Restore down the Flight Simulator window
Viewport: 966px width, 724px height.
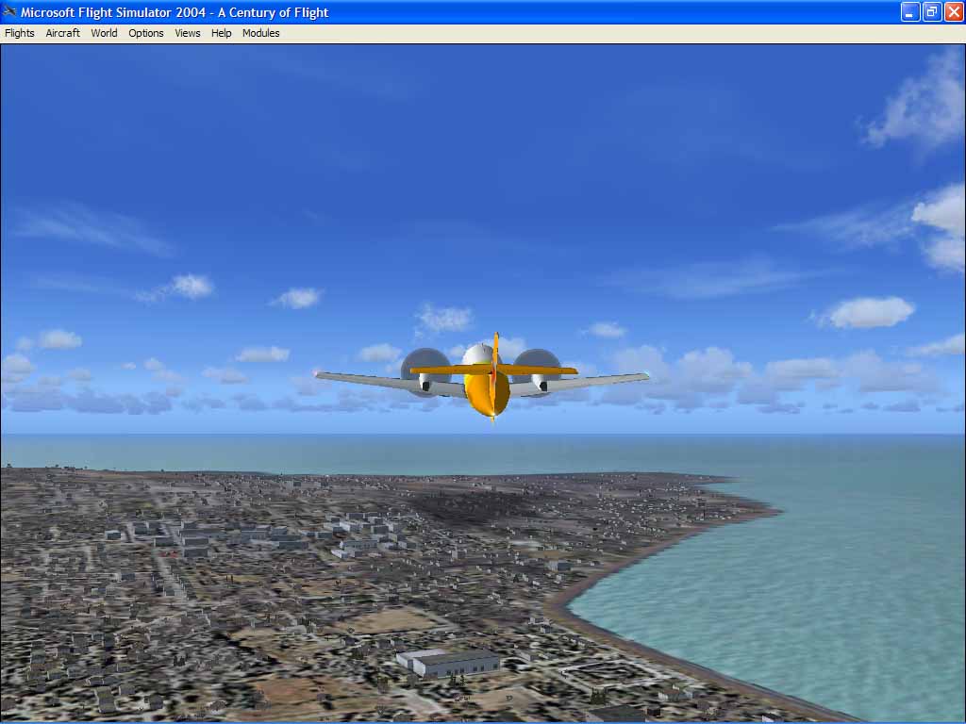[932, 11]
